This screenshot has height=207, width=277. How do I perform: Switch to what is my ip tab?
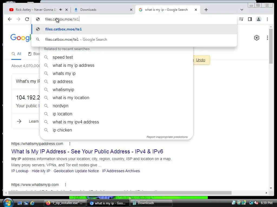(167, 10)
